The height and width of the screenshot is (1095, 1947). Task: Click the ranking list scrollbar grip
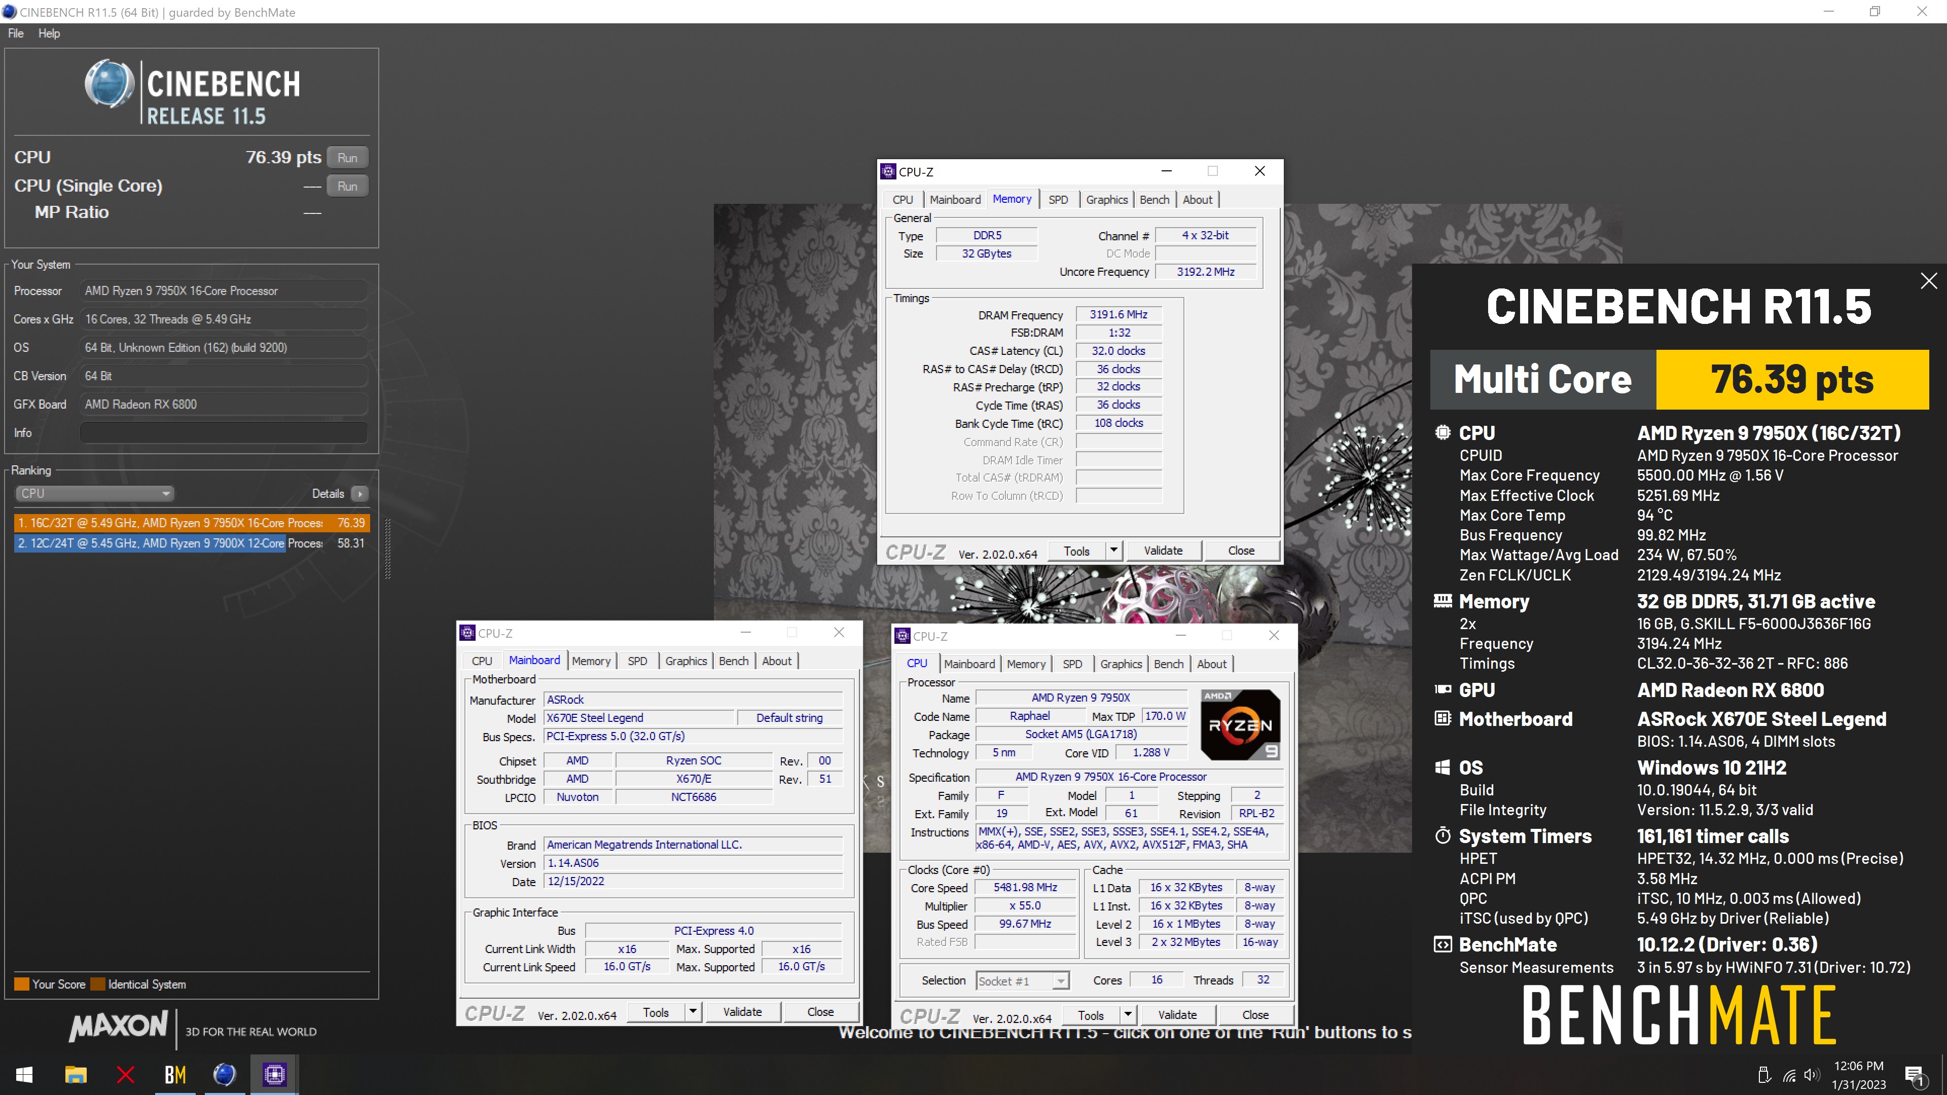point(388,550)
